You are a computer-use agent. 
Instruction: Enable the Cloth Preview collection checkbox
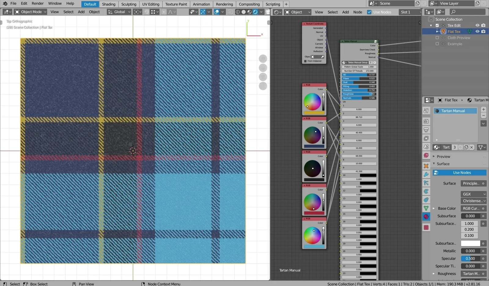[x=437, y=38]
